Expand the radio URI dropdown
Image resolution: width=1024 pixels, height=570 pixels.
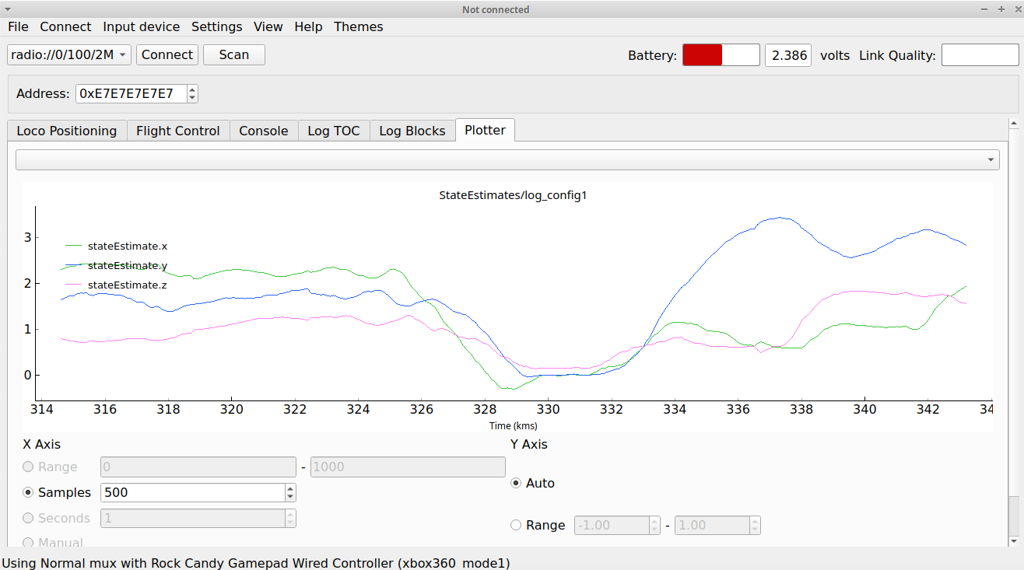[69, 54]
